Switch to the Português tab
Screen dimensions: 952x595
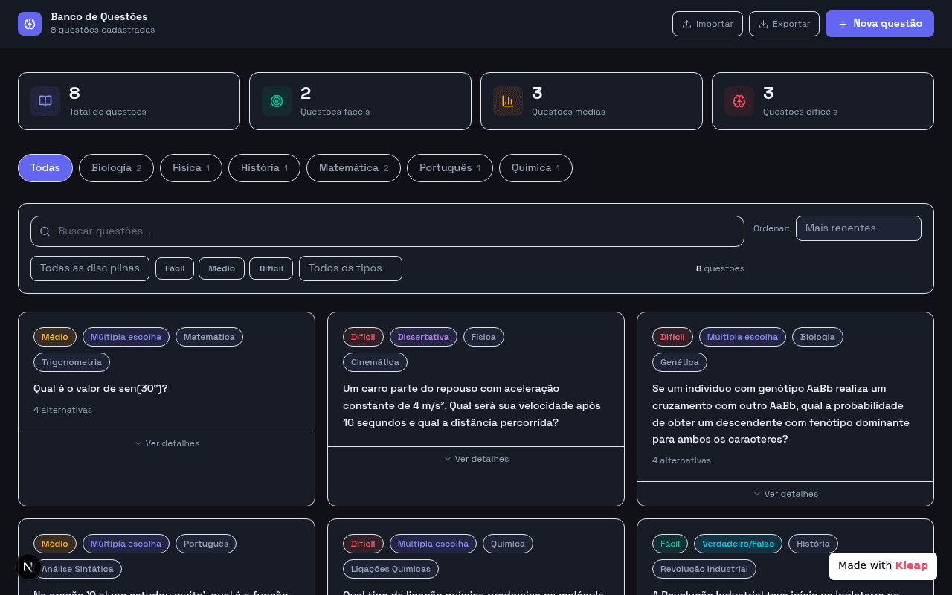point(450,168)
